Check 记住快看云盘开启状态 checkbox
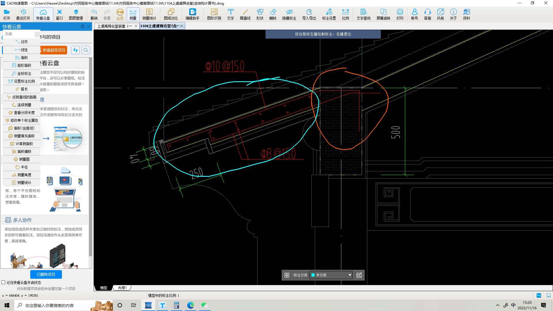 (3, 282)
